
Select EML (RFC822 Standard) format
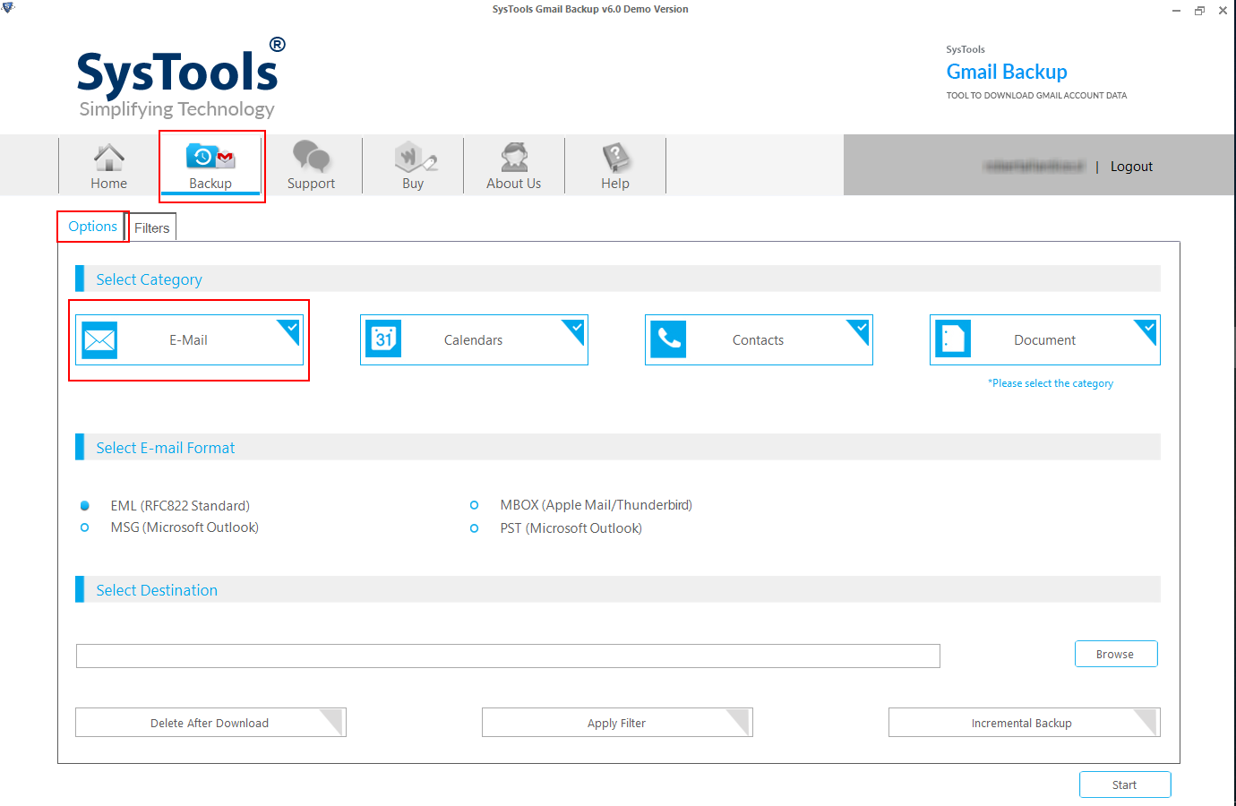point(85,506)
